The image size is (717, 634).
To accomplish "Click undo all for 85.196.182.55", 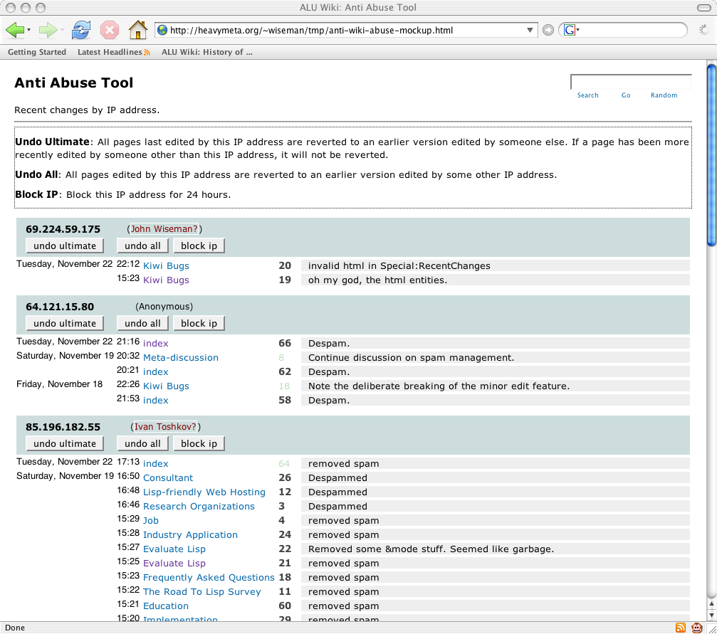I will click(142, 443).
